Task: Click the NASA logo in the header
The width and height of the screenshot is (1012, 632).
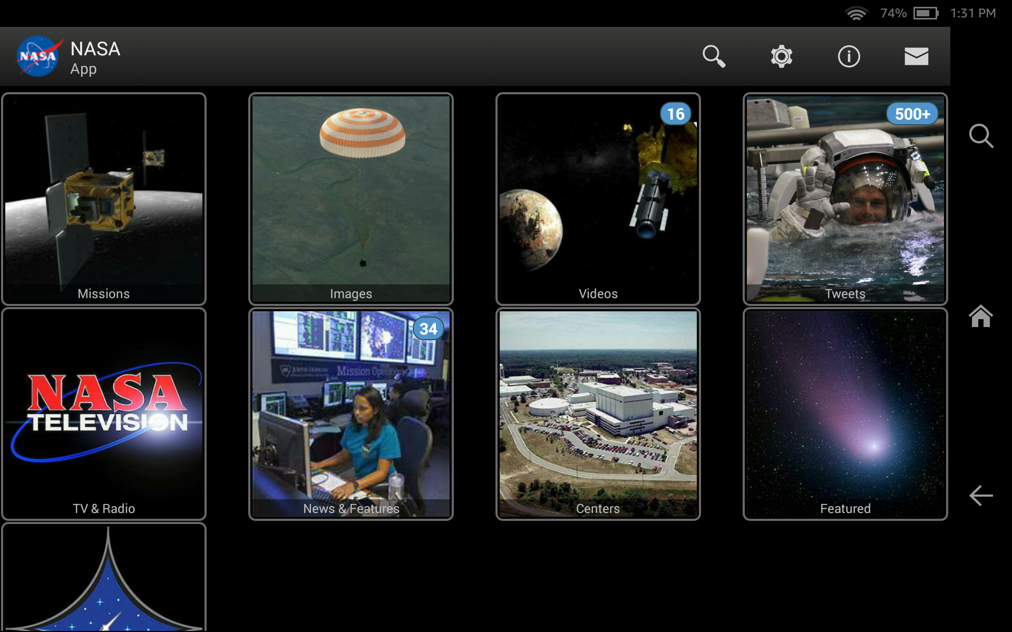Action: click(37, 56)
